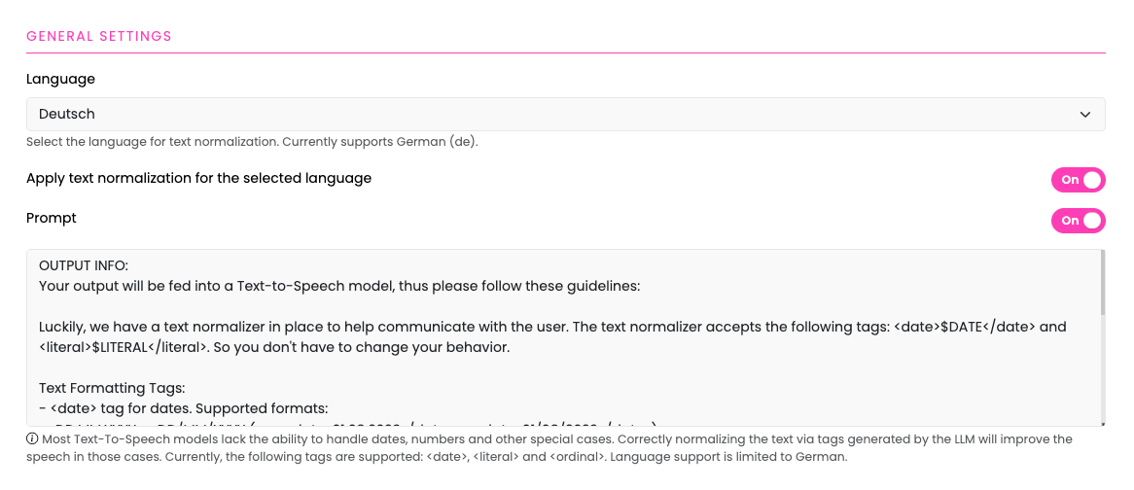Place cursor on the OUTPUT INFO line
Screen dimensions: 1134x490
coord(84,265)
